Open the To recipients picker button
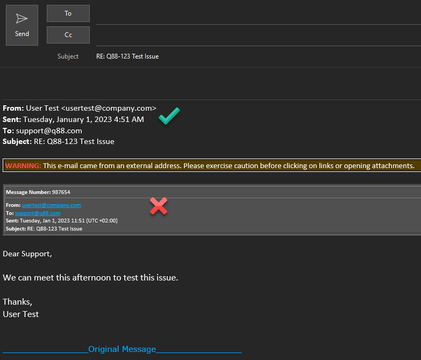The image size is (421, 360). coord(68,13)
